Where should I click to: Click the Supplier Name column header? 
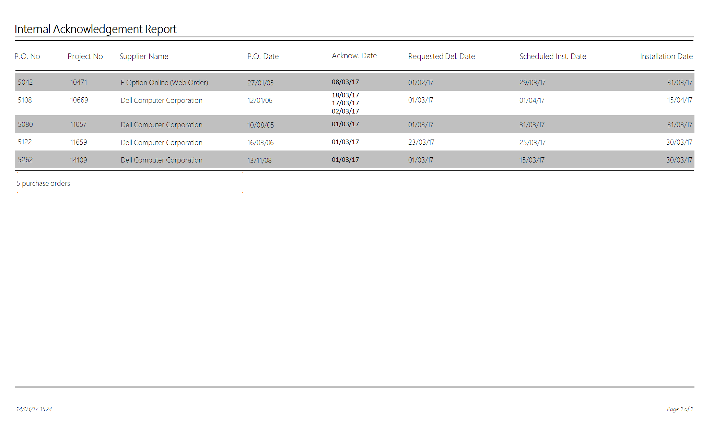144,56
